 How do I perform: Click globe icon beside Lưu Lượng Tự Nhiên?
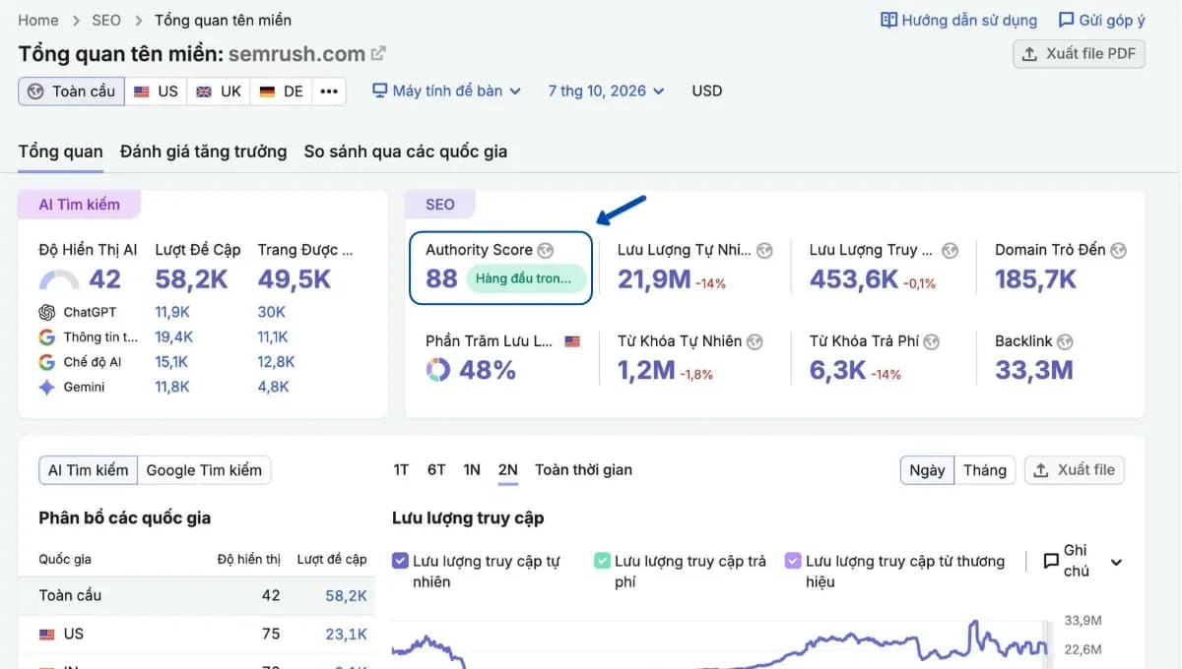coord(764,250)
